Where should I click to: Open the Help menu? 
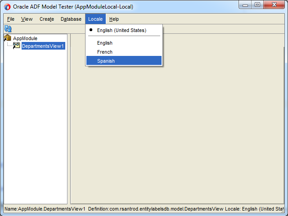coord(114,19)
